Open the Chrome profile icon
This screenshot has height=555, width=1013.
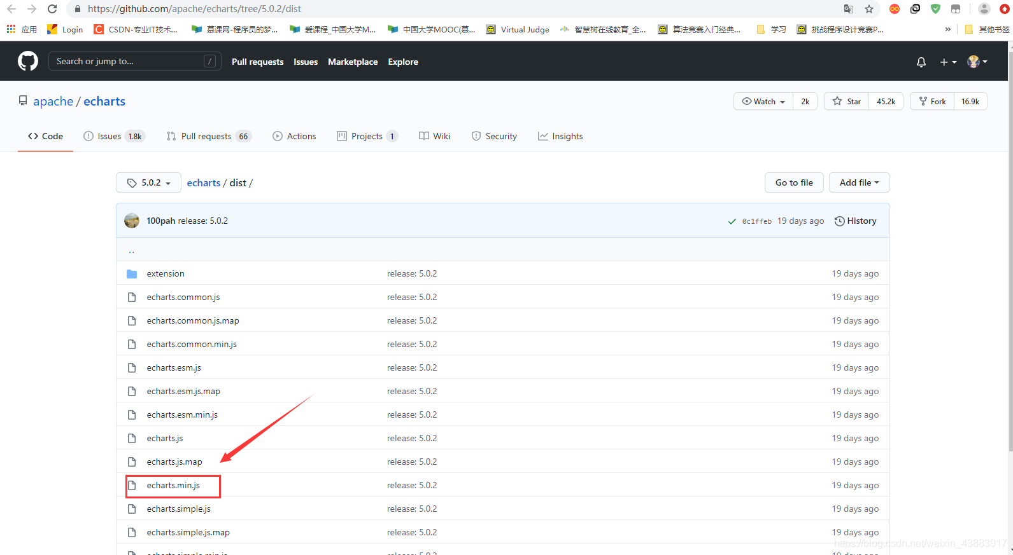point(984,9)
